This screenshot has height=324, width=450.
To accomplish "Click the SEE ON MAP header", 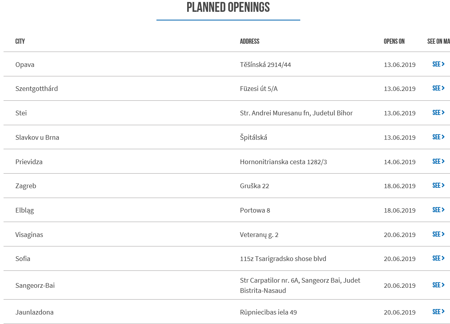I will (438, 41).
